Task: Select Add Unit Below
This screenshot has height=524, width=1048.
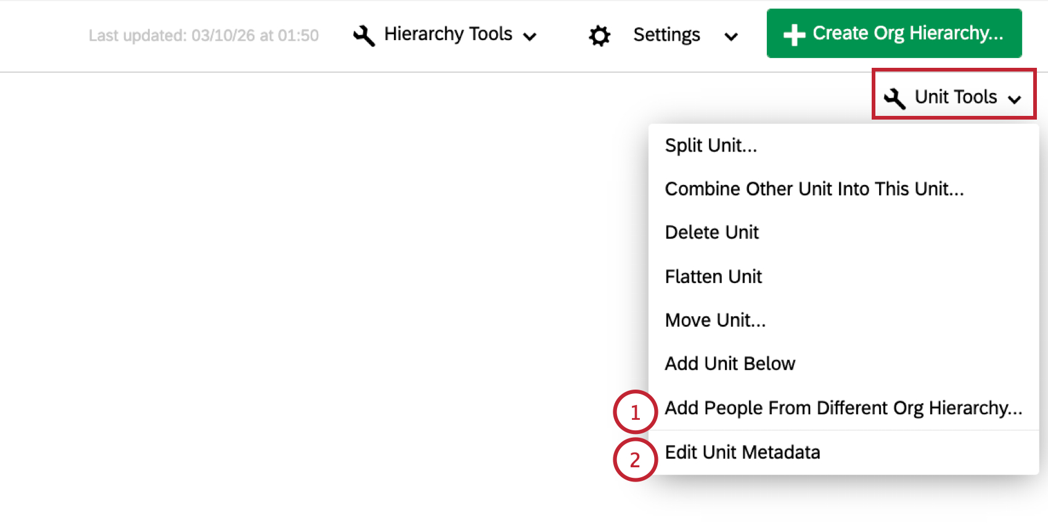Action: (x=843, y=364)
